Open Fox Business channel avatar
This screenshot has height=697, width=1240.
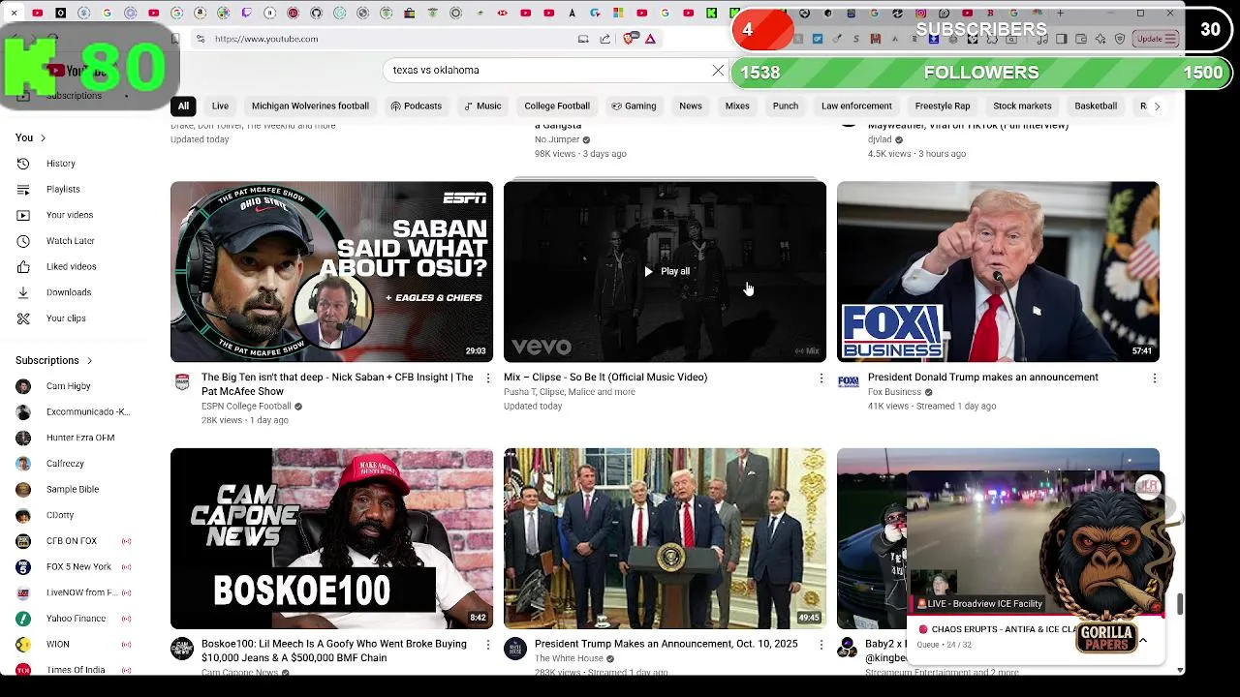(849, 382)
